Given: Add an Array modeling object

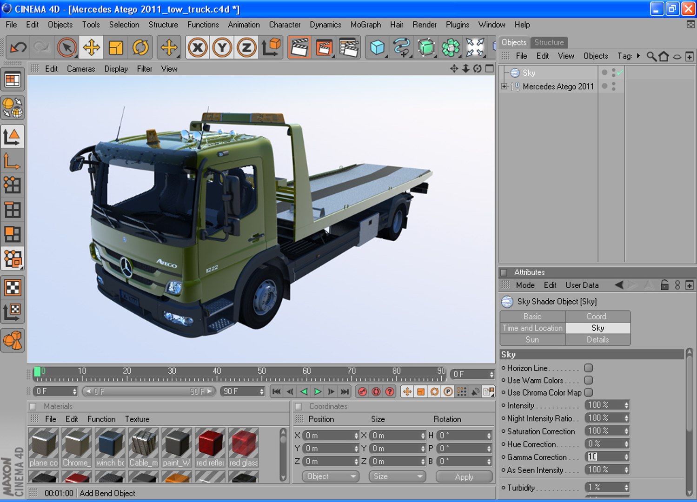Looking at the screenshot, I should 450,47.
